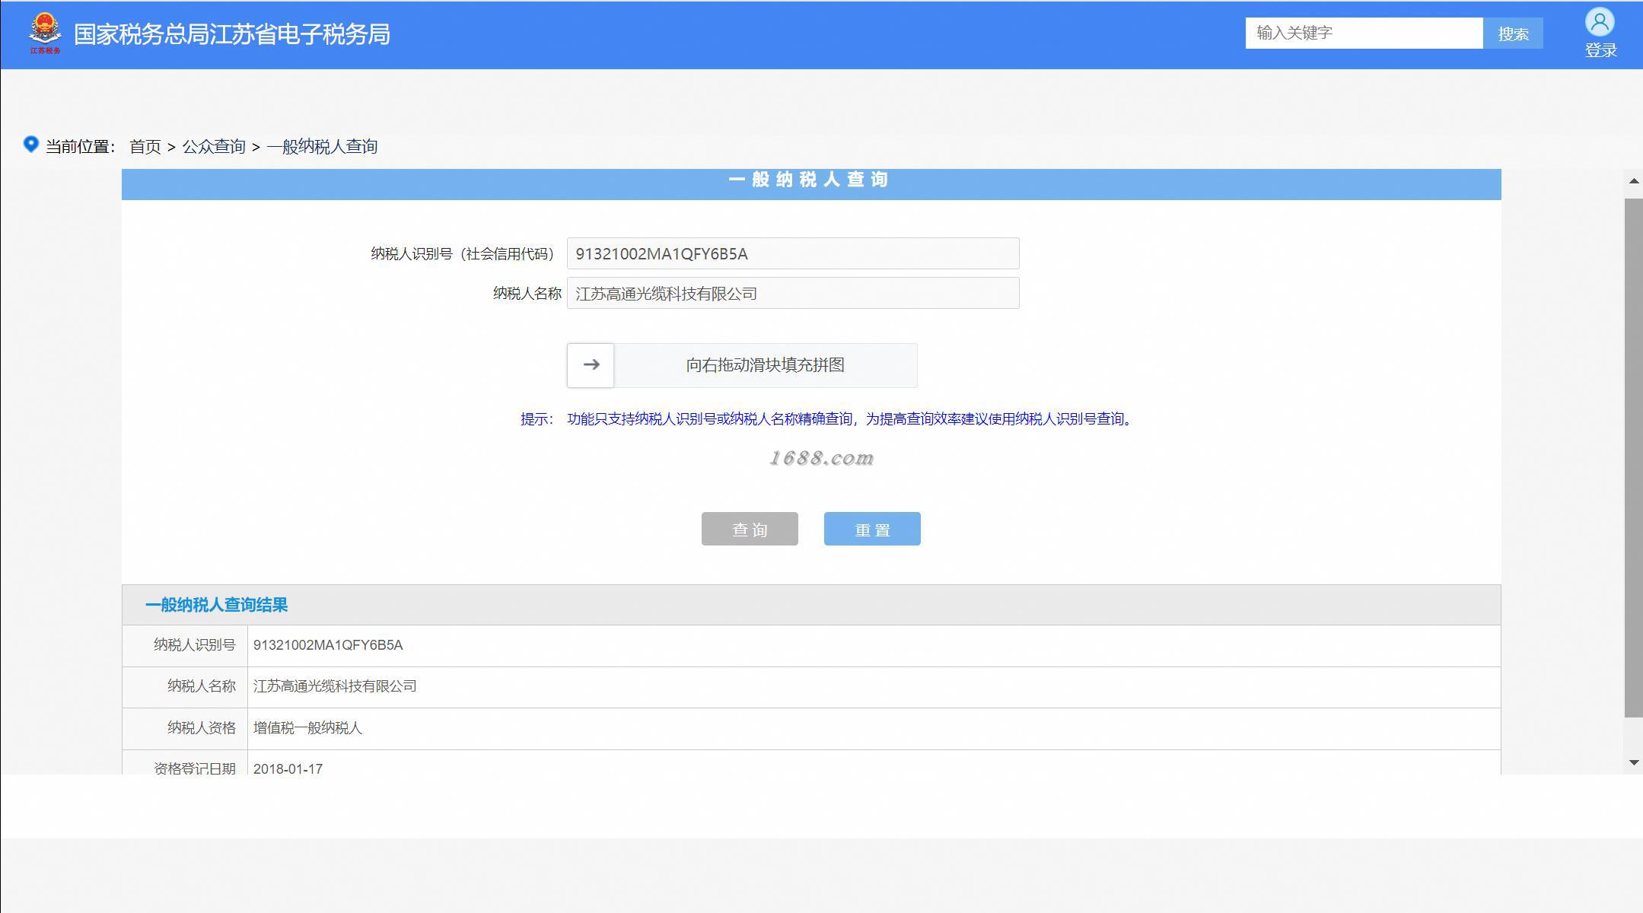
Task: Click the date value 2018-01-17
Action: coord(288,768)
